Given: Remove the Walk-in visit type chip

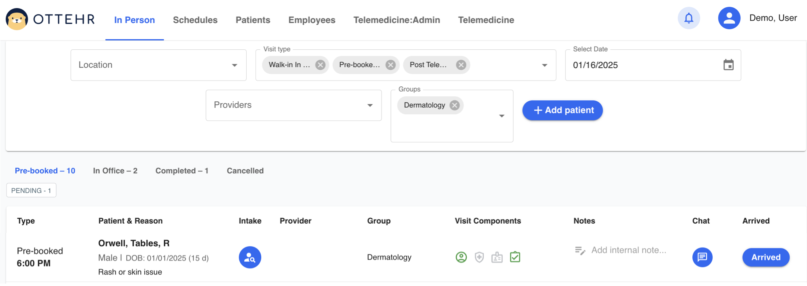Looking at the screenshot, I should (320, 65).
